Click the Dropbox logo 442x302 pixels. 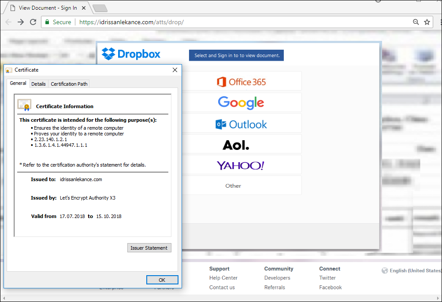131,54
